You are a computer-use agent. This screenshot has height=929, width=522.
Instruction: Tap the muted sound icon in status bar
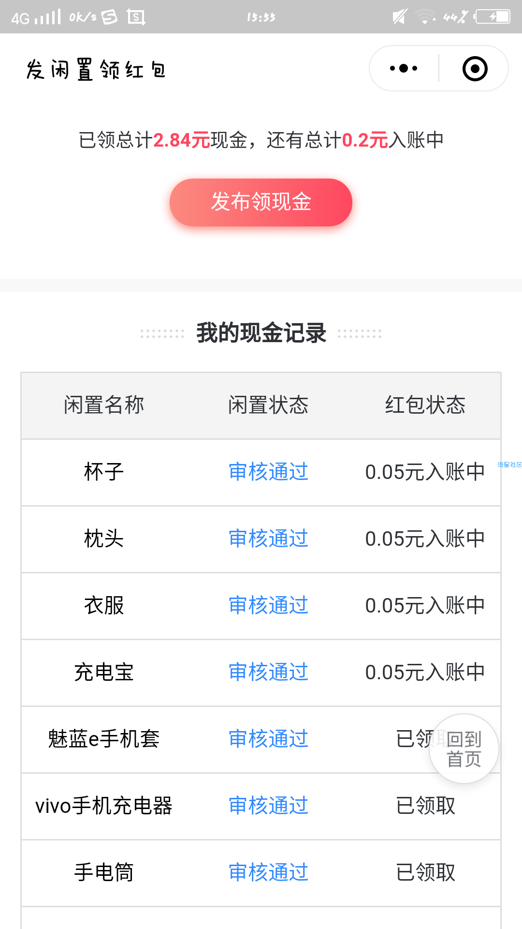(400, 17)
